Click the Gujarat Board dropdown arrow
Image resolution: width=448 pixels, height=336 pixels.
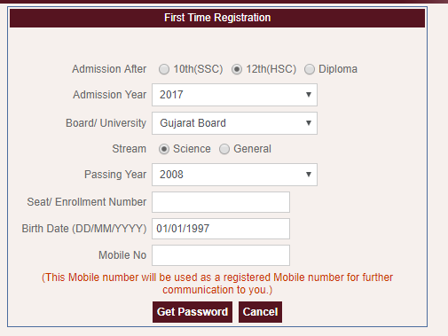(x=309, y=123)
